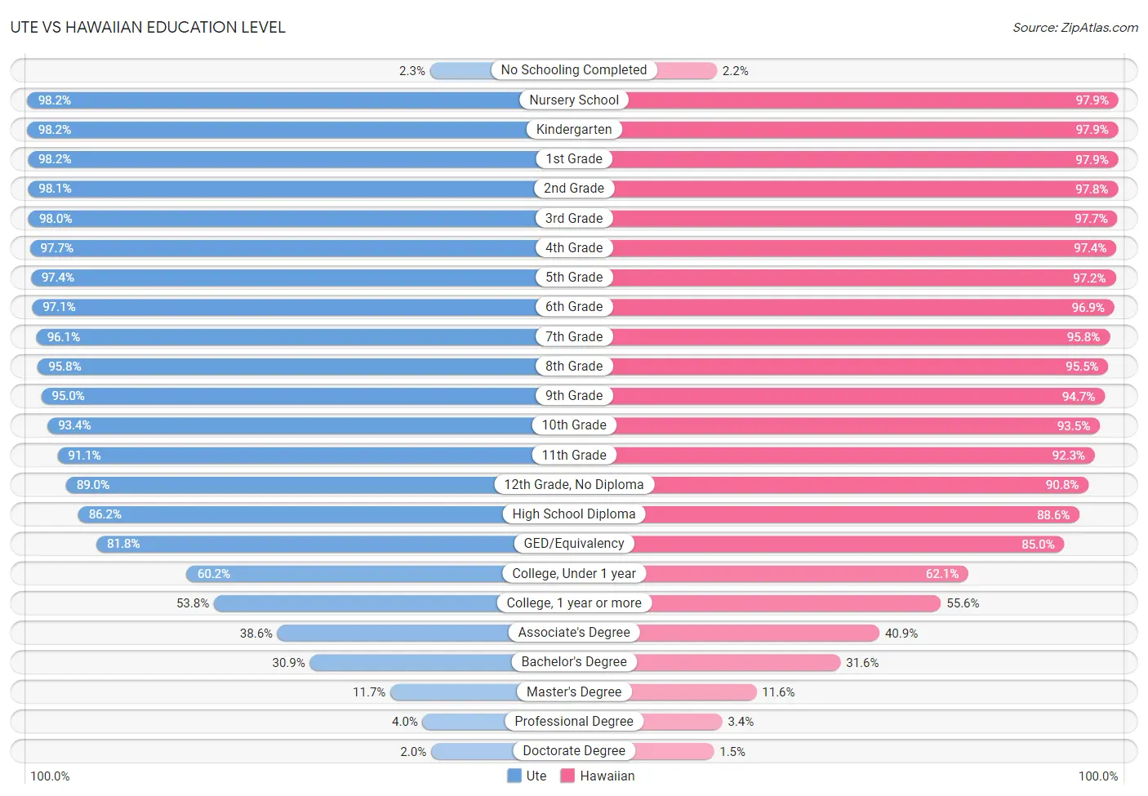Click the blue Ute bar for 12th Grade, No Diploma
1148x796 pixels.
point(280,485)
